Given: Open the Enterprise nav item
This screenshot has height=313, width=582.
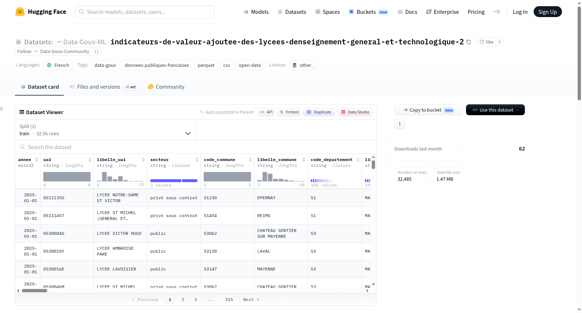Looking at the screenshot, I should coord(442,12).
